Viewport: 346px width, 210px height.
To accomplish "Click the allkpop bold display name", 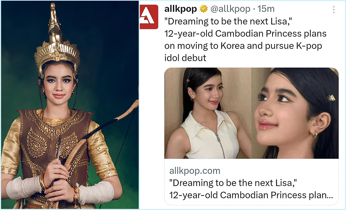I will [x=180, y=9].
